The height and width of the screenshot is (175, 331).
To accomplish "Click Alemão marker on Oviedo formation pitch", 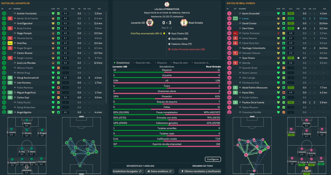I will [x=306, y=120].
